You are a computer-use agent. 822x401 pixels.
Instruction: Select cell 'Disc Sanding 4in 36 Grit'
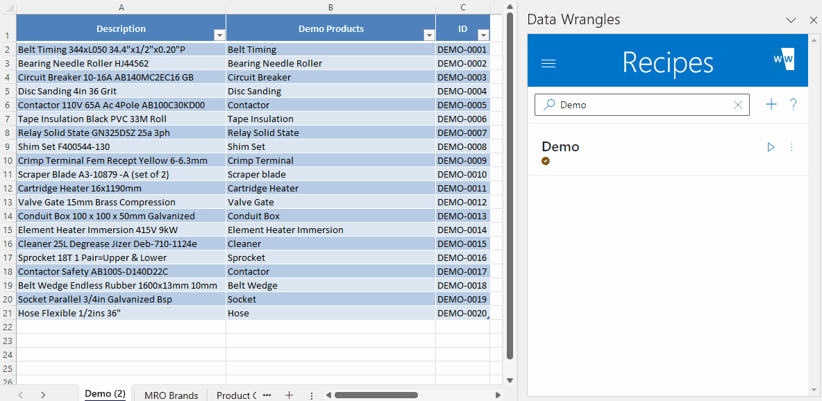click(121, 91)
